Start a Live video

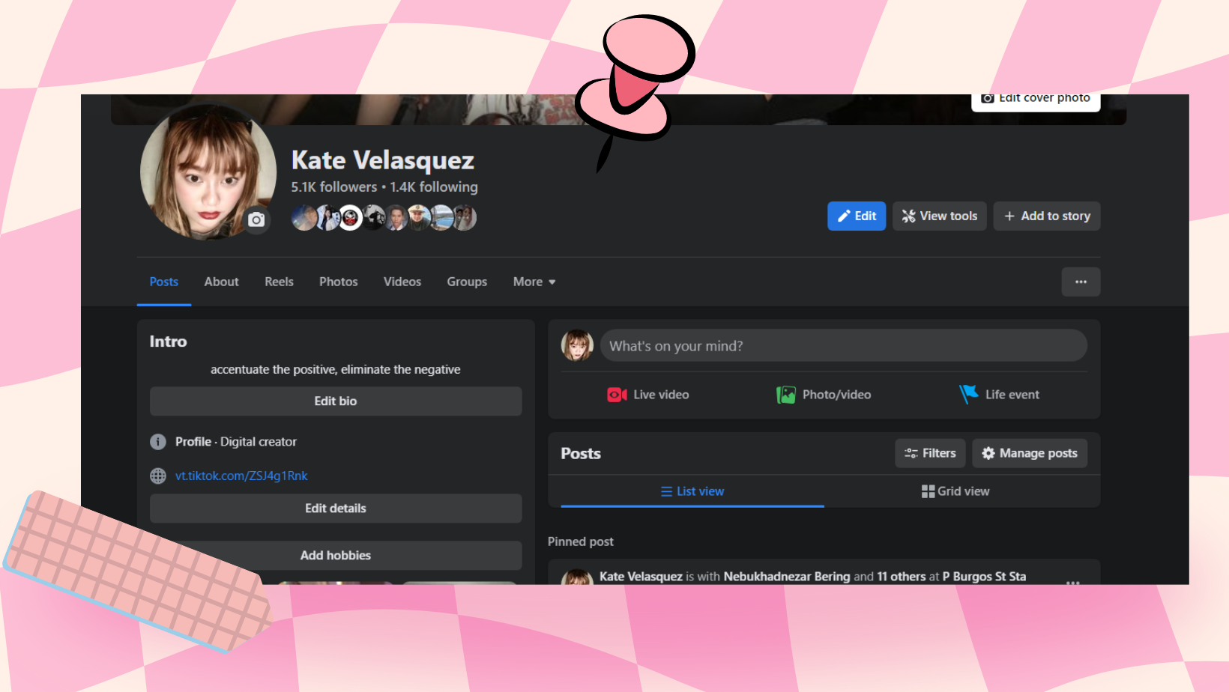[648, 395]
